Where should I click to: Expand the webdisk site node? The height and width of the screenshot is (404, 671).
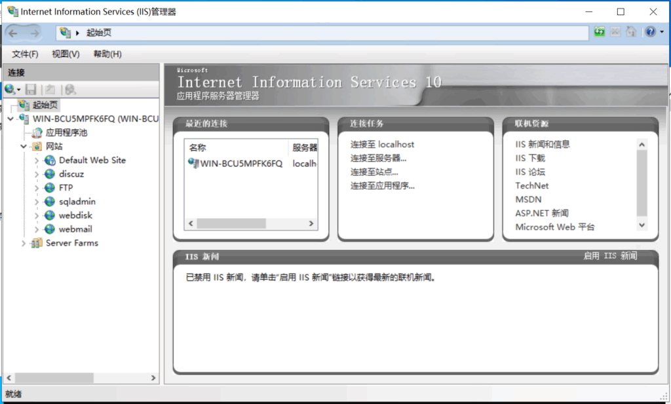pyautogui.click(x=37, y=215)
